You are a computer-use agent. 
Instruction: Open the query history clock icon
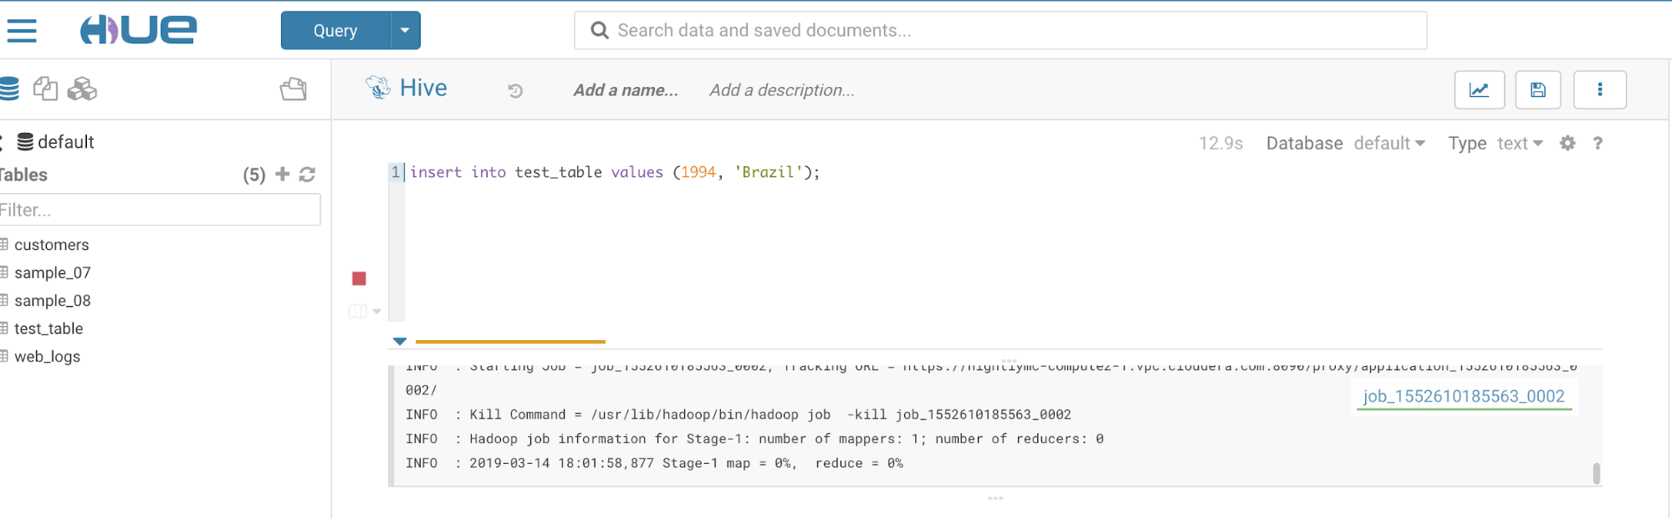point(515,90)
